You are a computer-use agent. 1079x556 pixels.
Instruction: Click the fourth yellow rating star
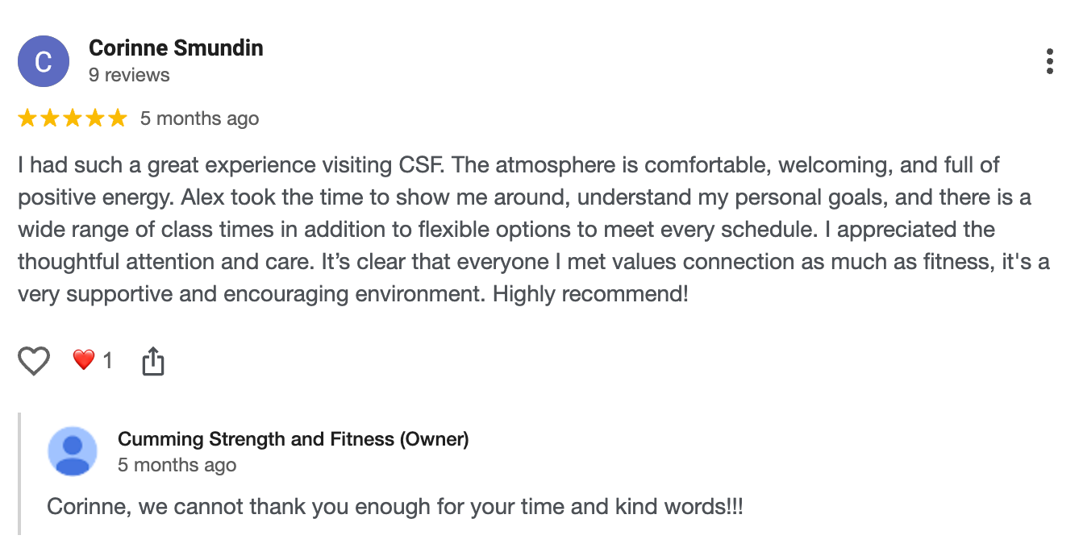coord(95,118)
